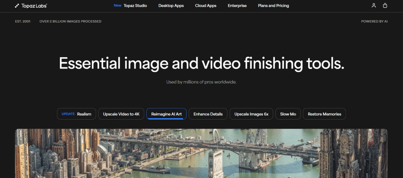Click the Topaz Labs logo
This screenshot has width=403, height=178.
(x=31, y=6)
